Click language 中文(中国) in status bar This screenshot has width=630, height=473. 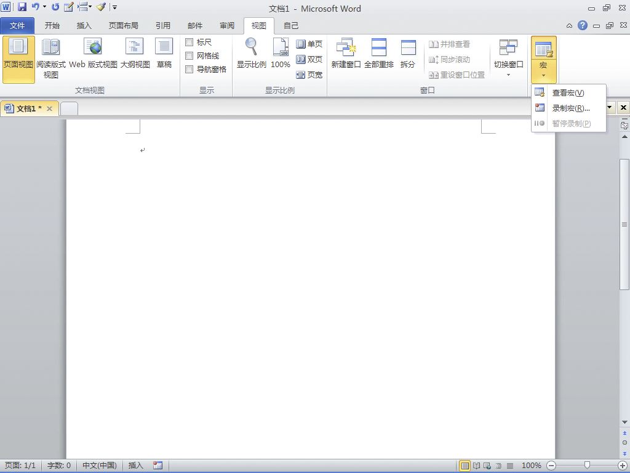99,466
